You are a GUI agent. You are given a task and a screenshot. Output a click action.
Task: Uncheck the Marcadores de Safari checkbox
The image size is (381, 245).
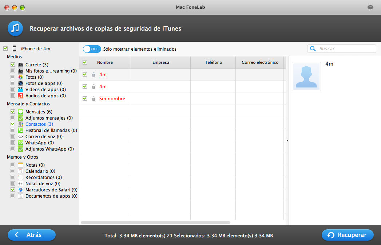pyautogui.click(x=13, y=190)
